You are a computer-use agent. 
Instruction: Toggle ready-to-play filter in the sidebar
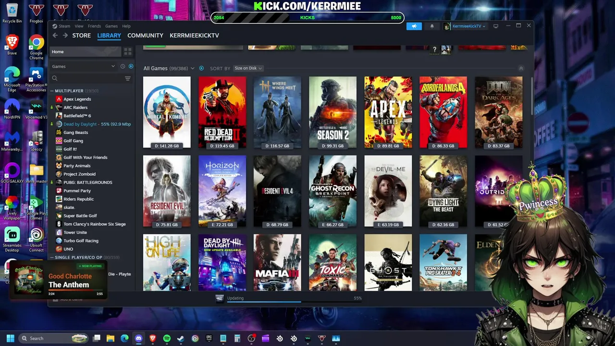tap(131, 66)
